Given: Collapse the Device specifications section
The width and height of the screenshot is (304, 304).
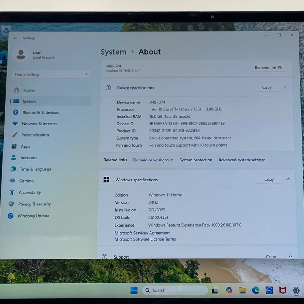Looking at the screenshot, I should coord(286,87).
